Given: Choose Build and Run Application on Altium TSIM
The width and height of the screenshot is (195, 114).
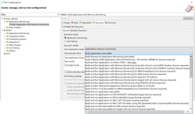Looking at the screenshot, I should click(111, 63).
